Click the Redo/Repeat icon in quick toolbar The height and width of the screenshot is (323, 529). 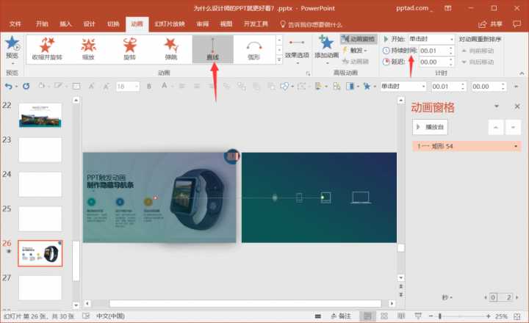26,87
